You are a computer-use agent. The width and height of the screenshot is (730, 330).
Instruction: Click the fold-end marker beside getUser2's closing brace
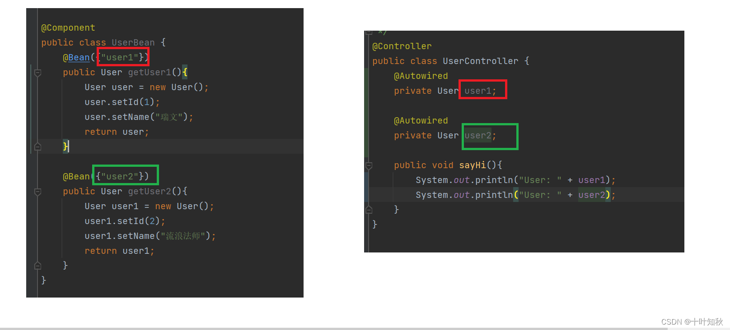pyautogui.click(x=38, y=266)
